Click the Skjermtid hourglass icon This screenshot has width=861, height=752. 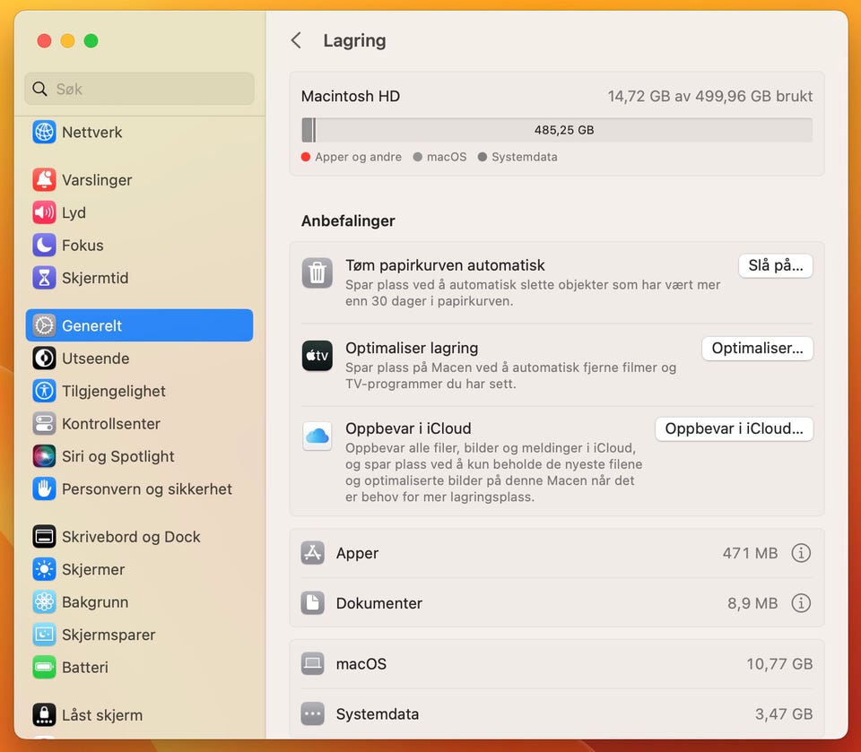click(x=44, y=278)
